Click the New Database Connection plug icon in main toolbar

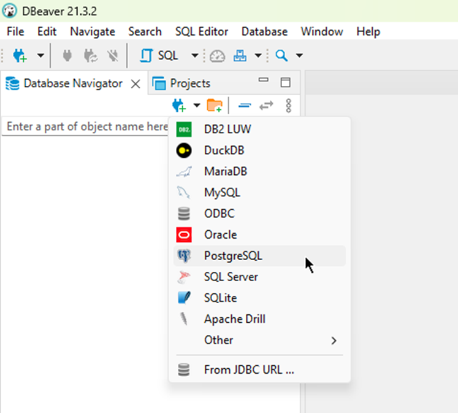20,55
